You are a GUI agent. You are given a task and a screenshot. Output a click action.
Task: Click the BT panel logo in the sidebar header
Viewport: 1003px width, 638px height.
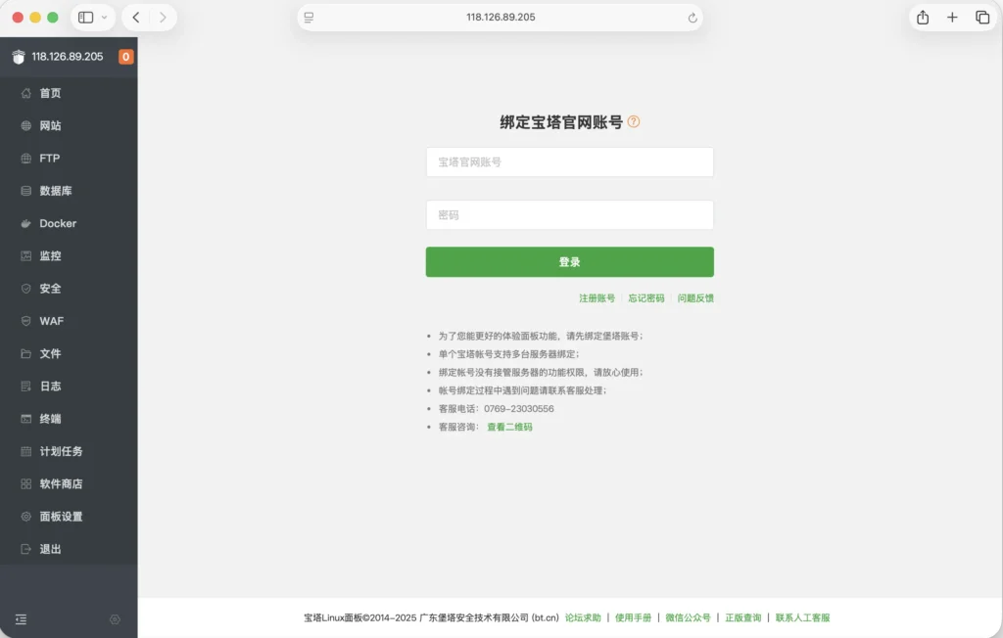pyautogui.click(x=19, y=57)
